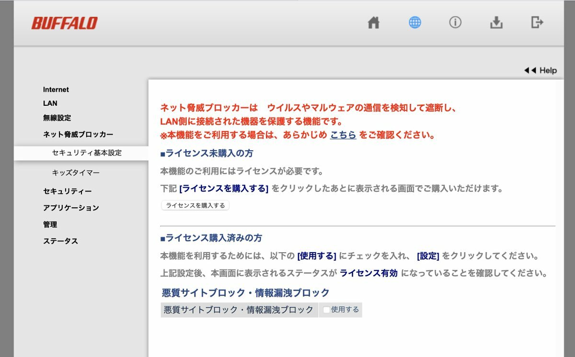Click the BUFFALO logo

coord(65,23)
